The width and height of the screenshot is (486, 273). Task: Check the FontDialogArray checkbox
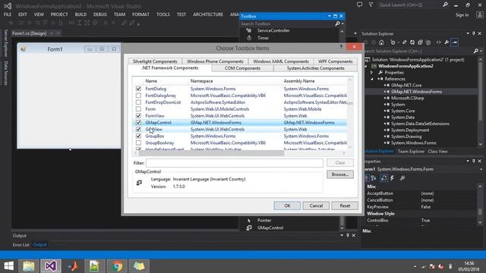(x=138, y=96)
